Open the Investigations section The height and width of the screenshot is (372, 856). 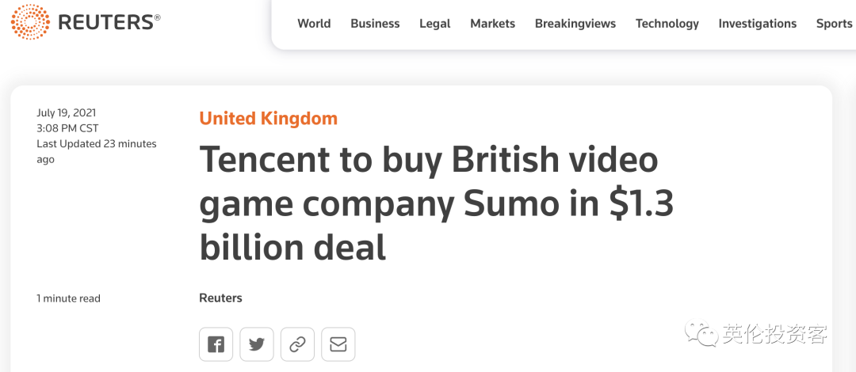tap(757, 24)
